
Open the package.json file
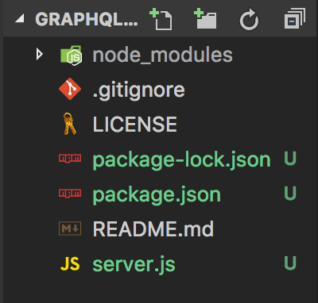point(157,196)
